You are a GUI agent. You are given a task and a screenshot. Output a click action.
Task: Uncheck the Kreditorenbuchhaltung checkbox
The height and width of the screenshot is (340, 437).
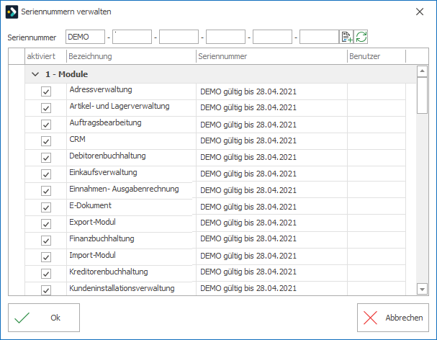[46, 274]
